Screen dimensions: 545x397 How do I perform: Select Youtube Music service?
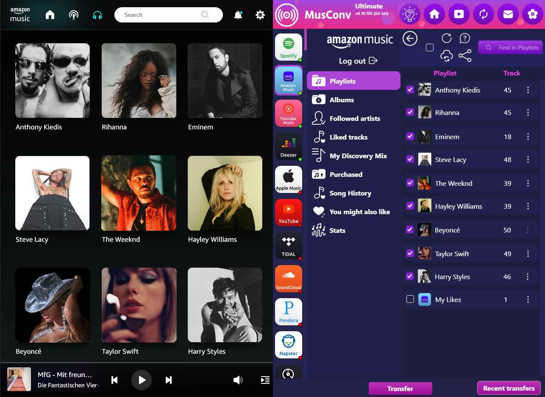click(x=289, y=113)
